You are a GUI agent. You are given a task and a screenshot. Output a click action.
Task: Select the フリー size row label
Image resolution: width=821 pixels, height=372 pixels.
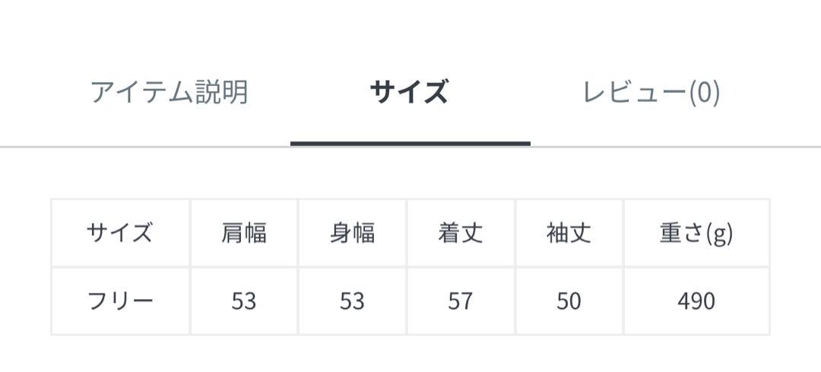click(x=120, y=301)
